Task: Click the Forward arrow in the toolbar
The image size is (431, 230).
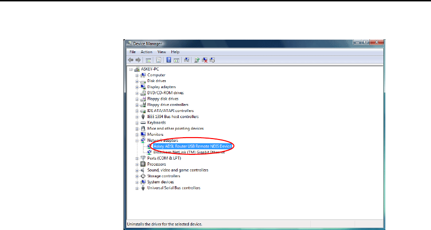Action: [138, 60]
